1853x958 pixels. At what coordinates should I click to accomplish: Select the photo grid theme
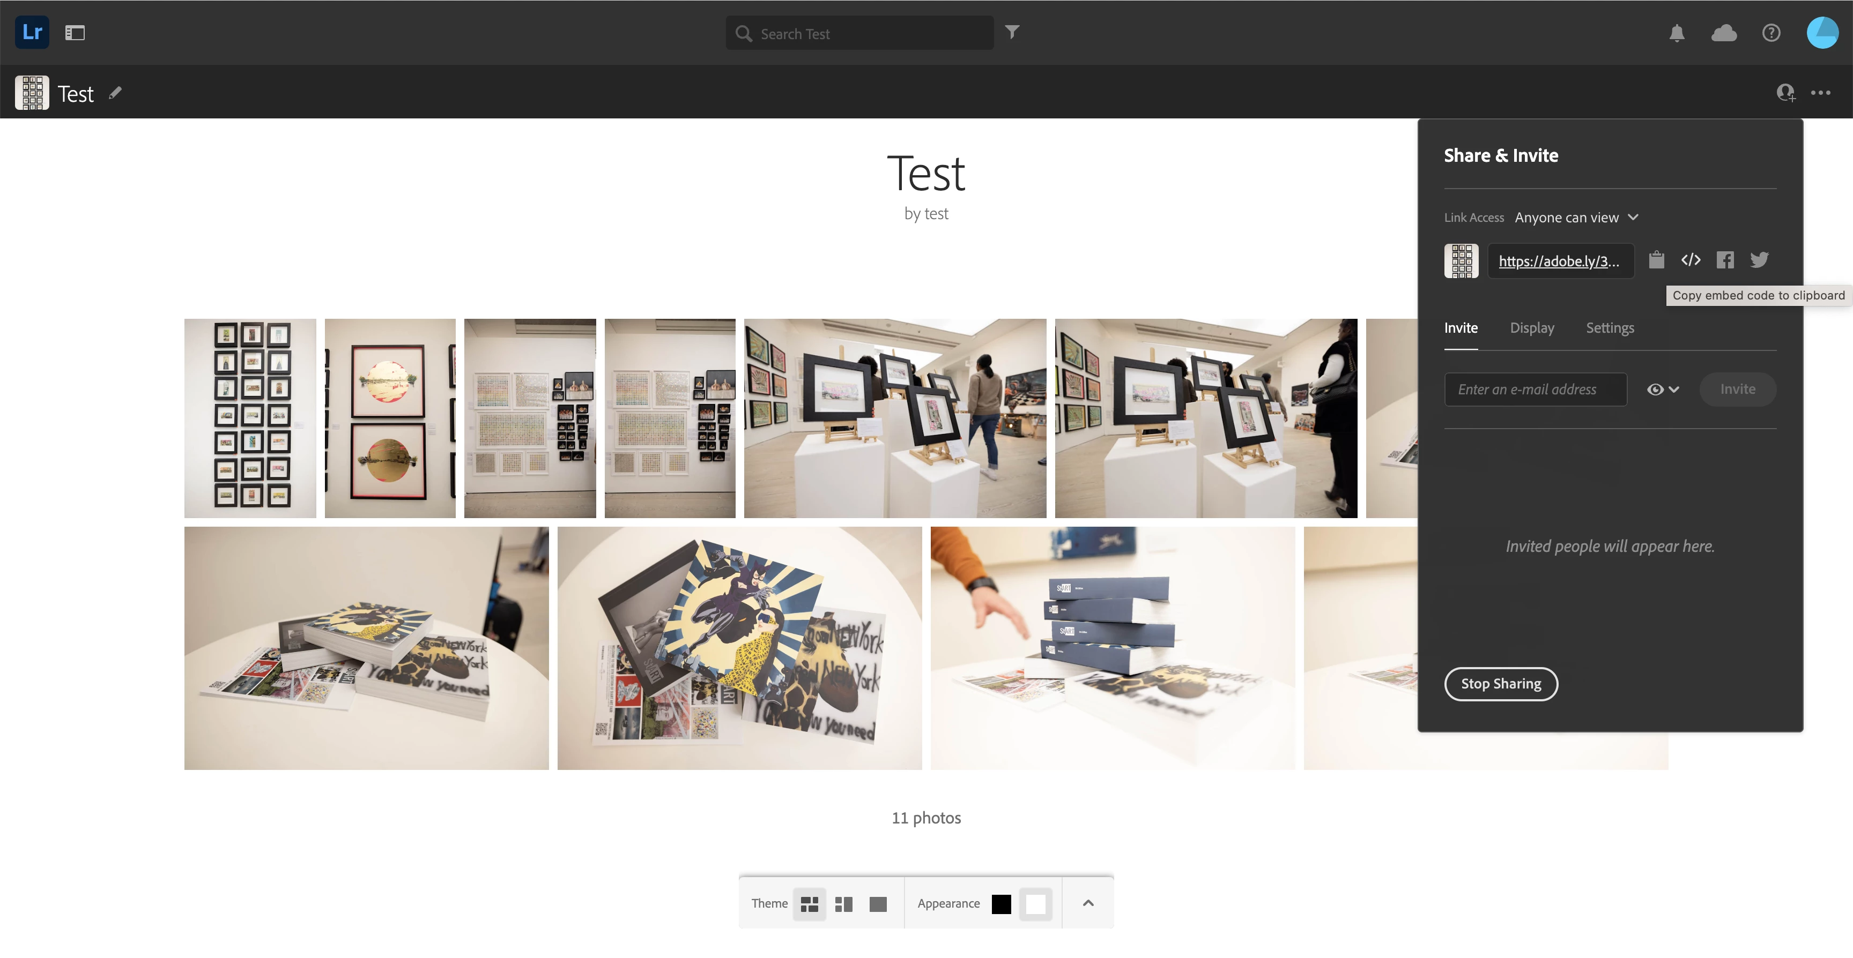pyautogui.click(x=809, y=904)
